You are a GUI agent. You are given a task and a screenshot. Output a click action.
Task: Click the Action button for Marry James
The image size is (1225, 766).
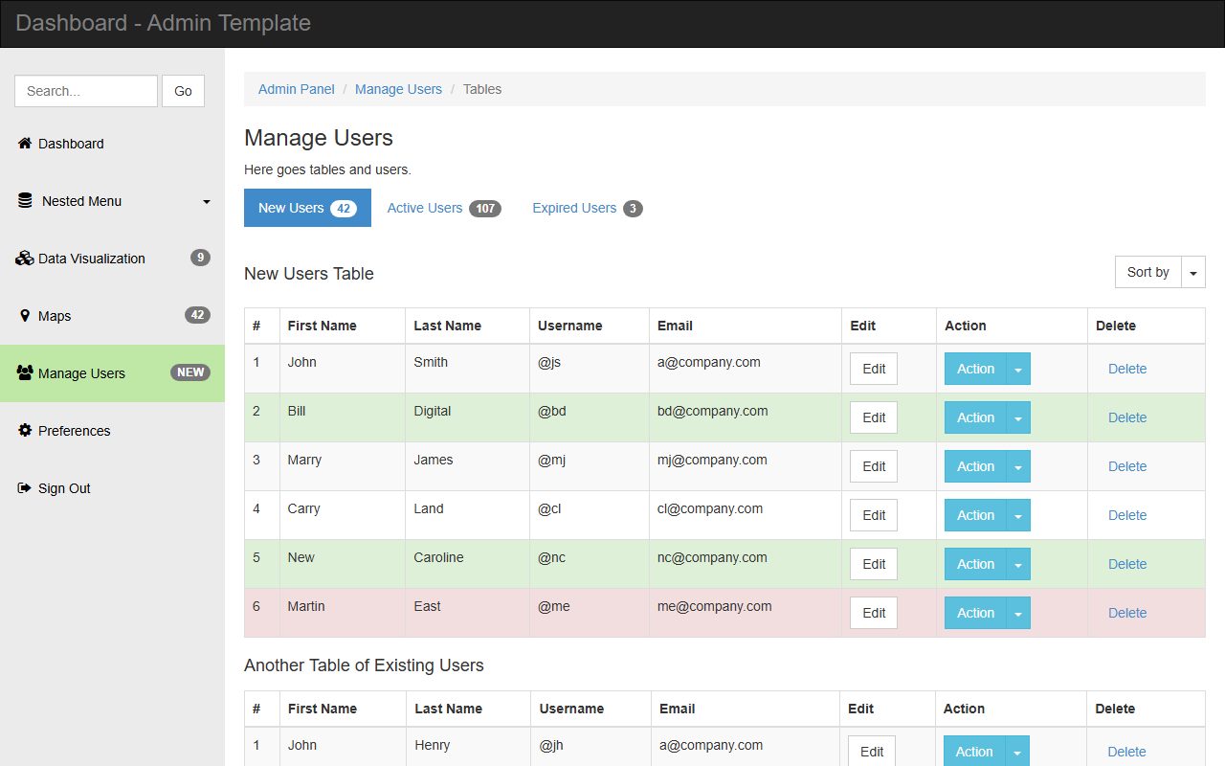(975, 466)
